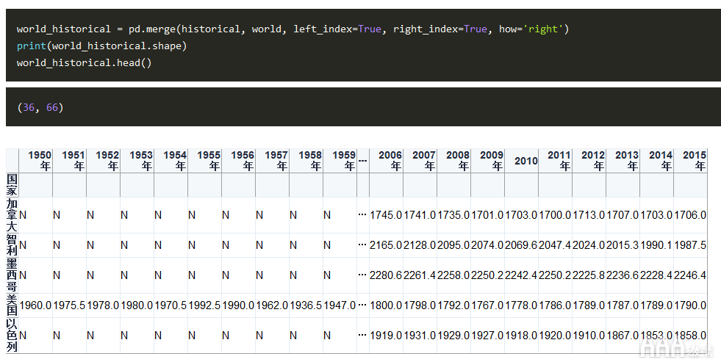This screenshot has width=721, height=362.
Task: Click the 国家 index name cell
Action: [x=12, y=185]
